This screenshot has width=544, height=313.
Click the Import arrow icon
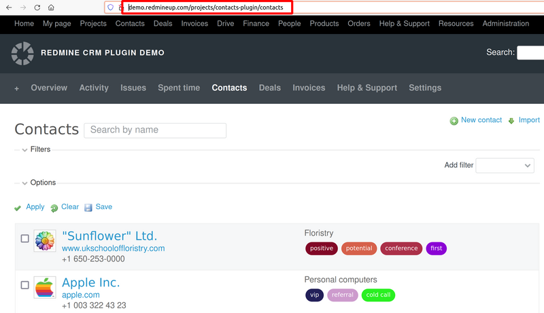point(511,121)
